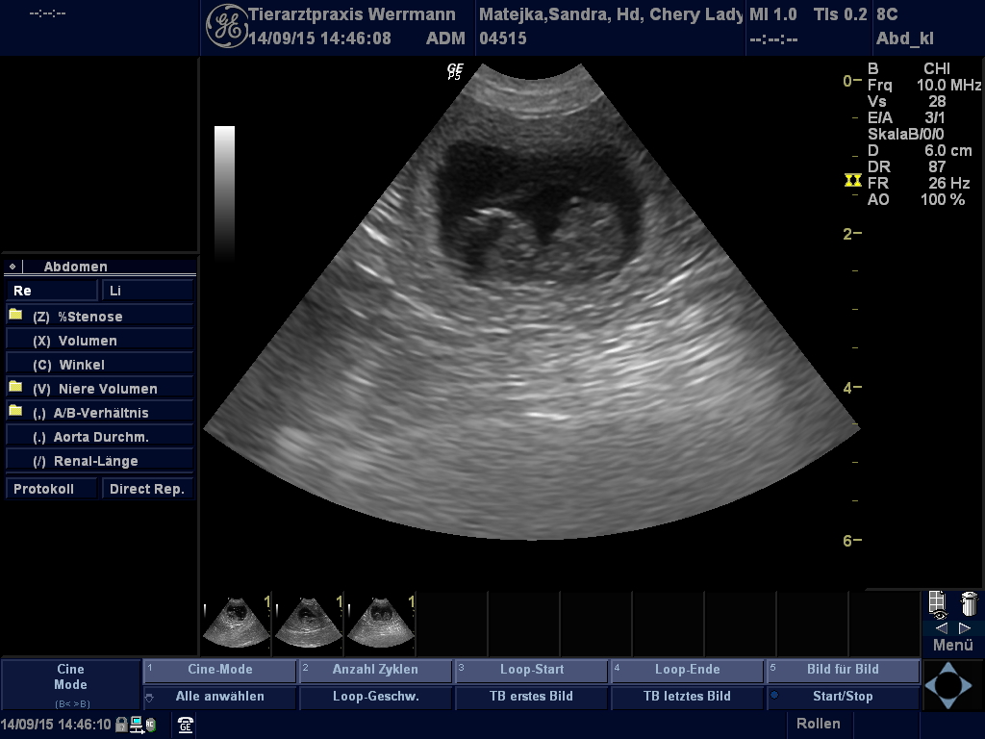Click the grayscale gradient bar
This screenshot has height=739, width=985.
tap(224, 191)
